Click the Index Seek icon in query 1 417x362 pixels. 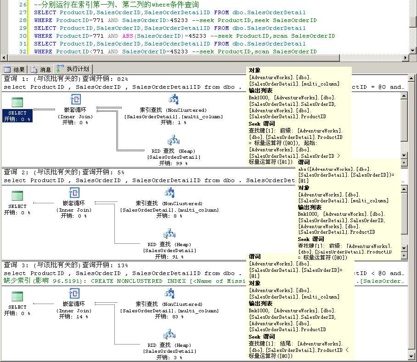click(174, 99)
